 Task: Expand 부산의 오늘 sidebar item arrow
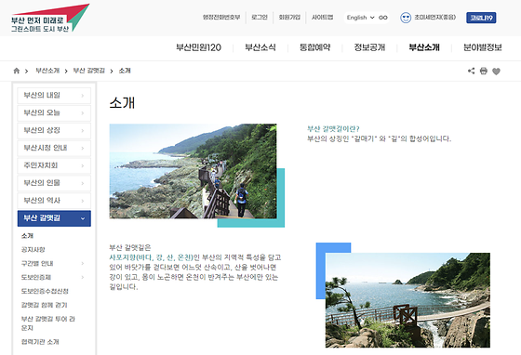click(x=83, y=113)
